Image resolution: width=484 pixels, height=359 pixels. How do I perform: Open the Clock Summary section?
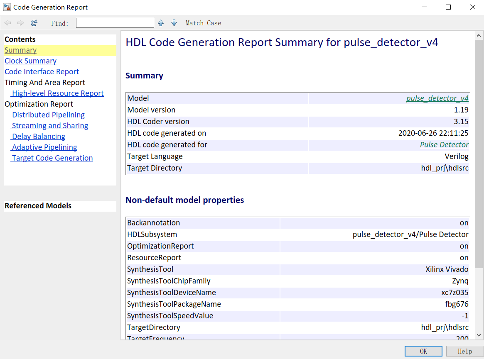point(30,61)
